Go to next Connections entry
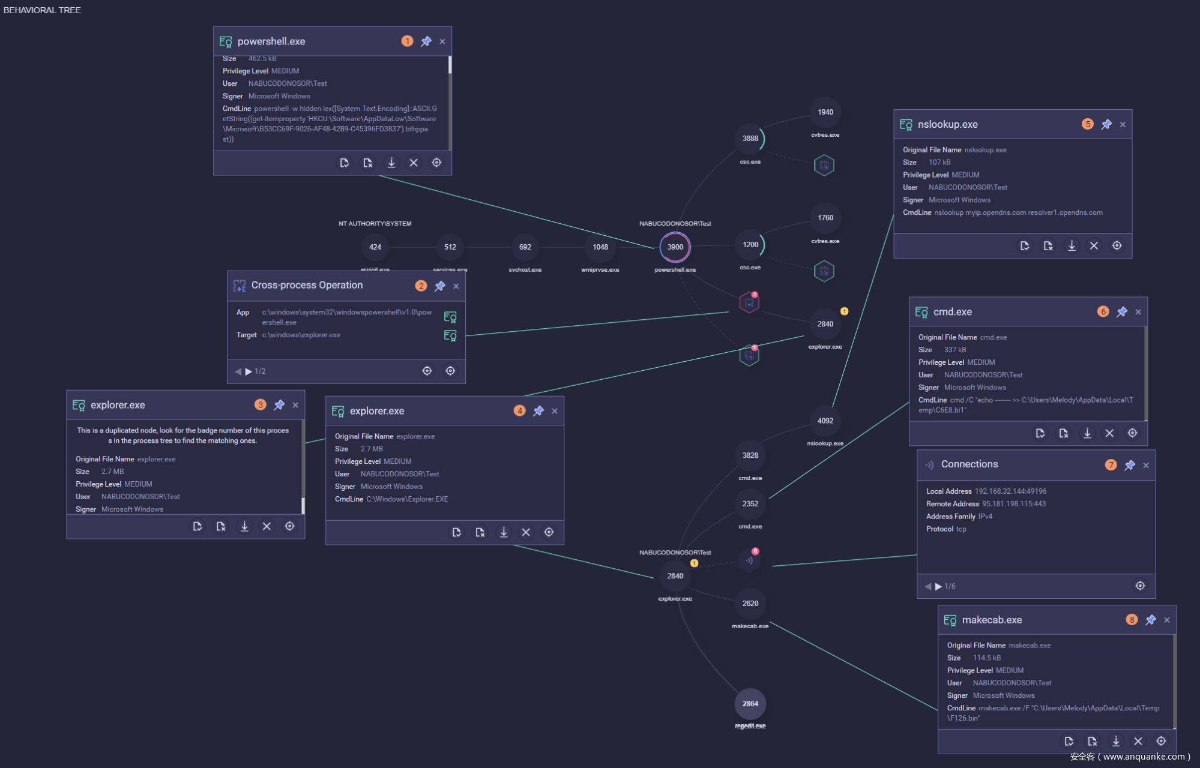This screenshot has height=768, width=1200. 938,586
